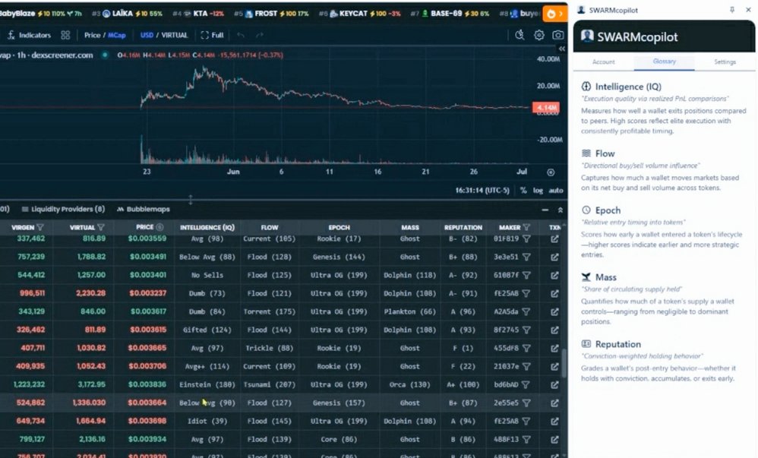Screen dimensions: 758x458
Task: Open trending token BASE-69
Action: pyautogui.click(x=450, y=14)
